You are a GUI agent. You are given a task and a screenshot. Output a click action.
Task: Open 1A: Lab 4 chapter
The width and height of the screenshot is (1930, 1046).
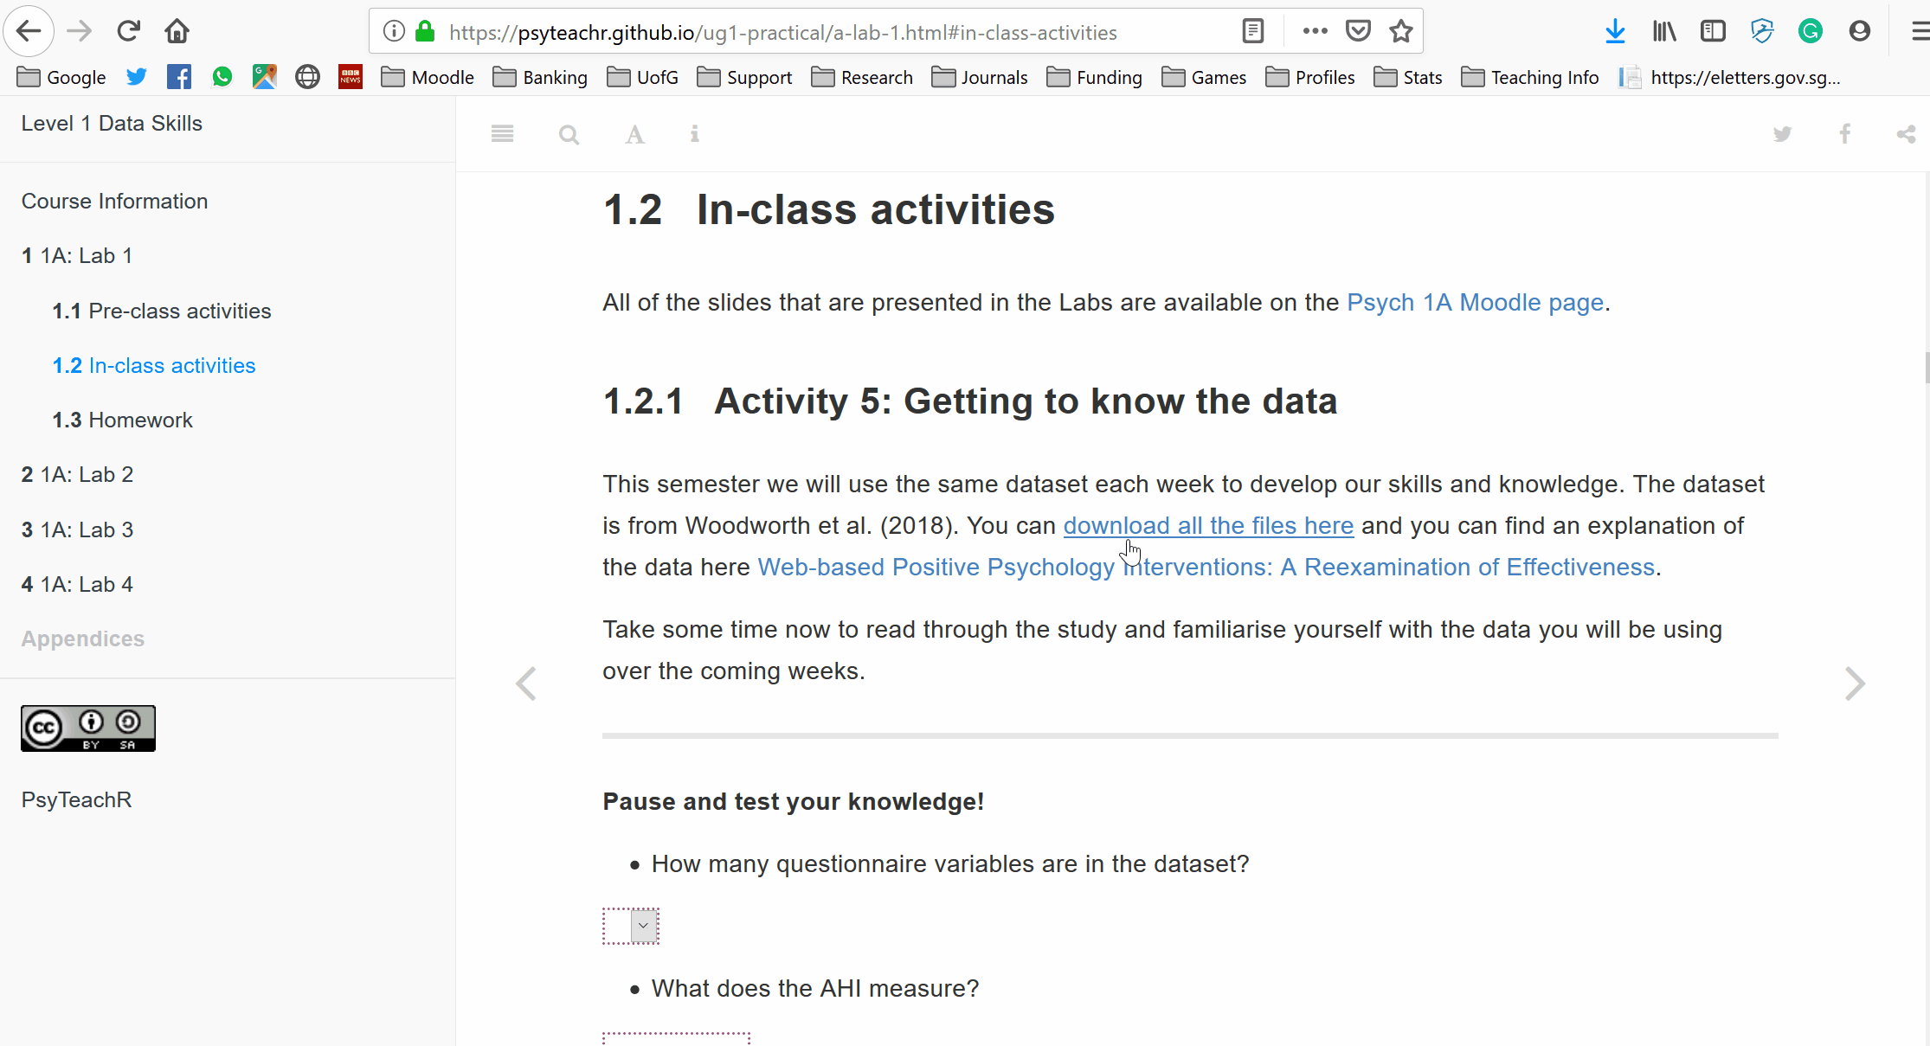click(x=77, y=584)
